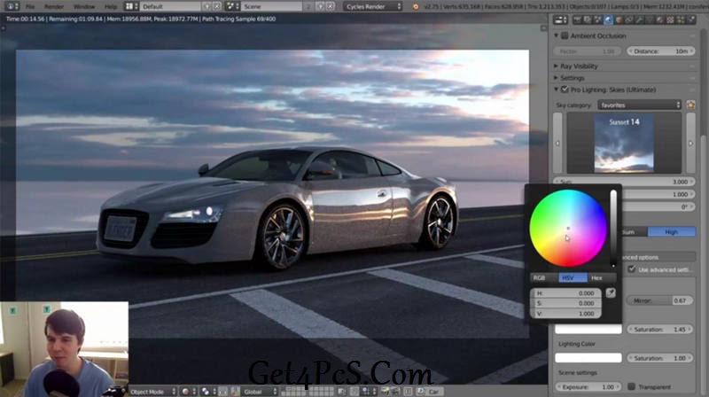The height and width of the screenshot is (397, 709).
Task: Click the Lighting Color white swatch
Action: pos(588,358)
